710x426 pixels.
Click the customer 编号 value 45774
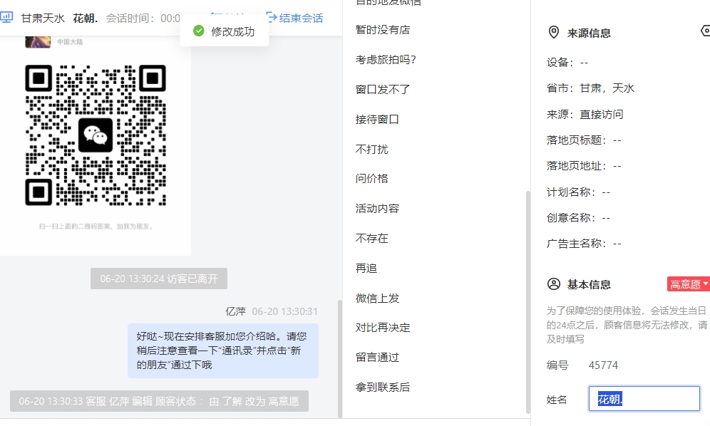(x=603, y=365)
